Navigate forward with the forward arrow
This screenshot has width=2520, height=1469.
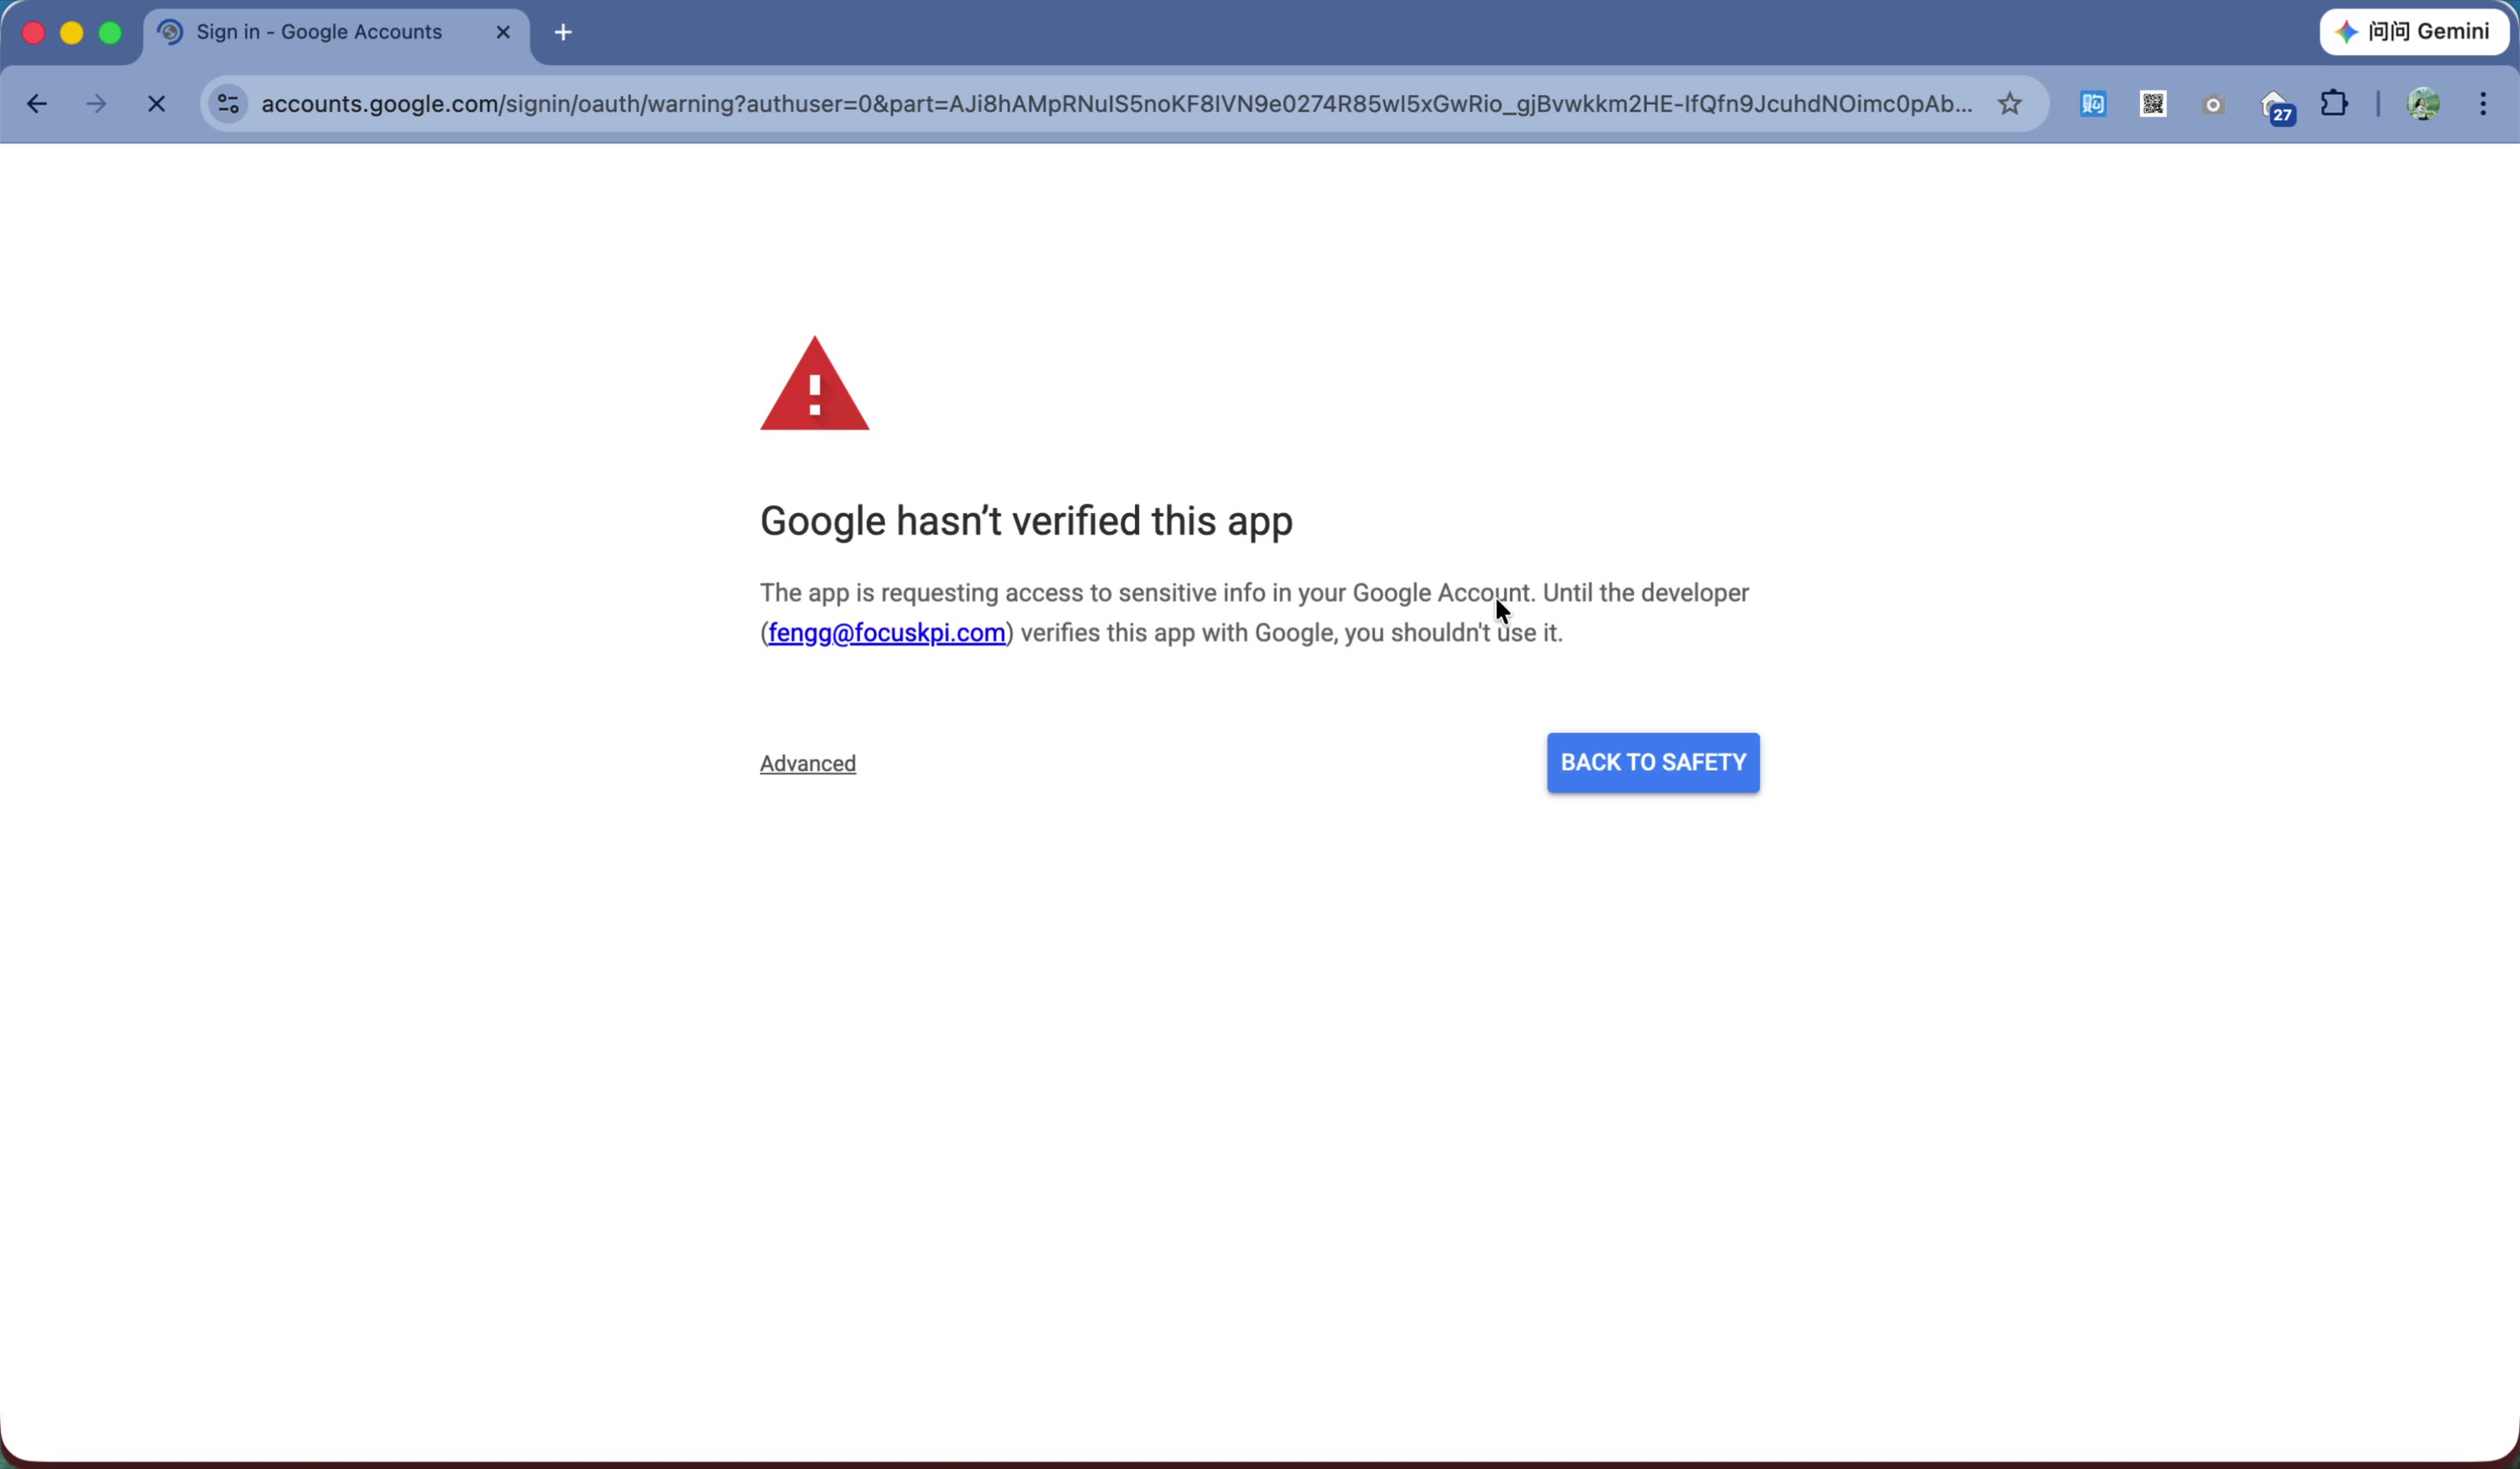coord(95,103)
